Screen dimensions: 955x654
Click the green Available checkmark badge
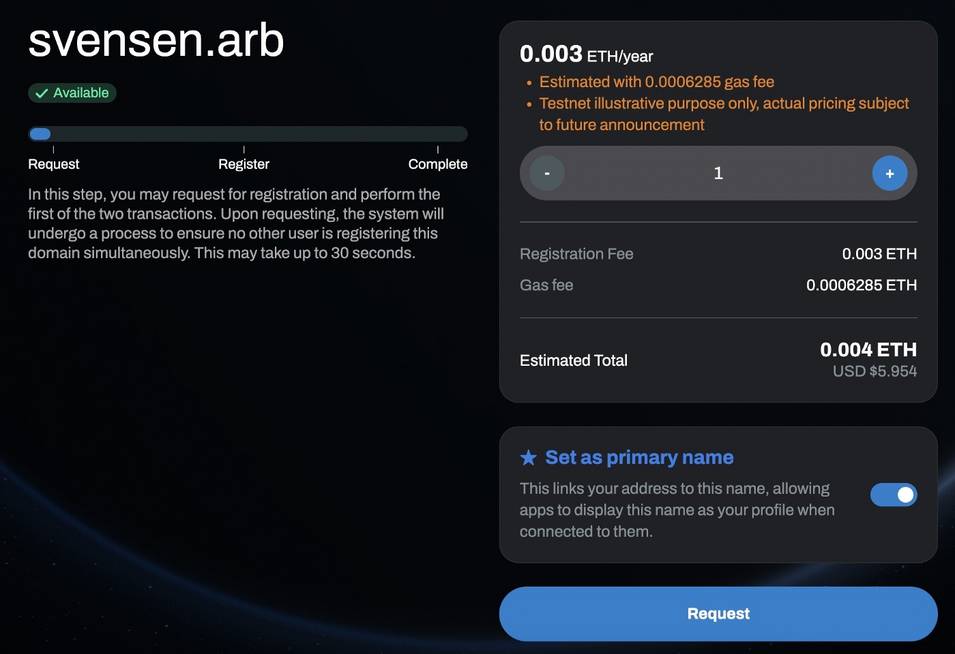[x=72, y=93]
